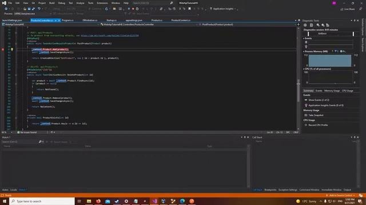Open the Diagnostic Tools window options dropdown

(x=351, y=20)
